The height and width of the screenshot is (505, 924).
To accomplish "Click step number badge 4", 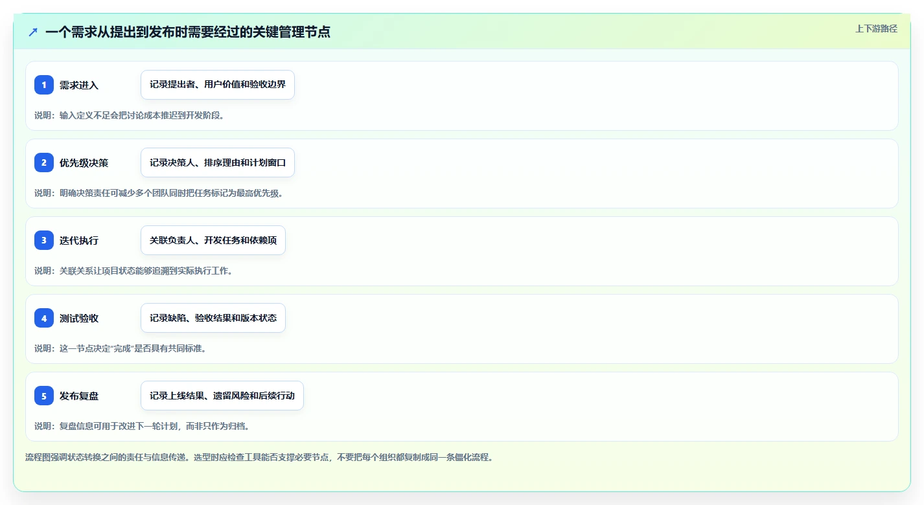I will (44, 318).
